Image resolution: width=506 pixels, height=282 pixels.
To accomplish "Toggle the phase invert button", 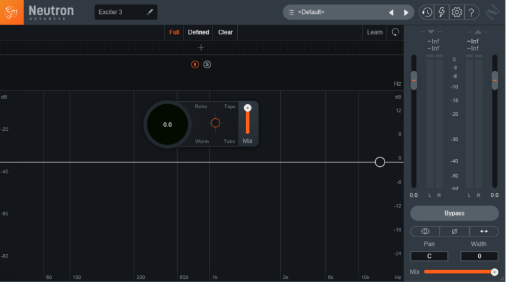I will pyautogui.click(x=454, y=231).
